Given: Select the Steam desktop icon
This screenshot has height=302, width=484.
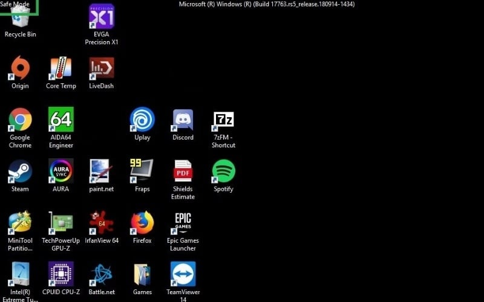Looking at the screenshot, I should tap(20, 171).
